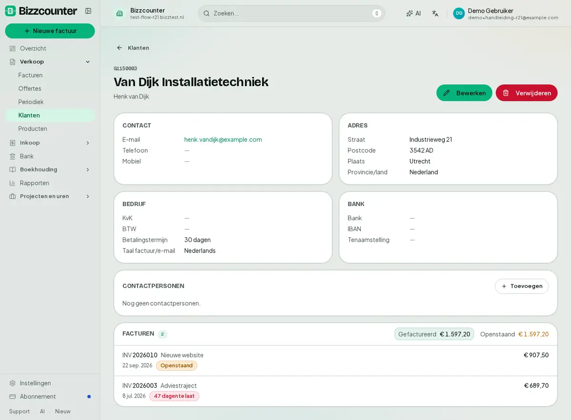This screenshot has width=571, height=420.
Task: Open the AI sparkle assistant
Action: [x=413, y=13]
